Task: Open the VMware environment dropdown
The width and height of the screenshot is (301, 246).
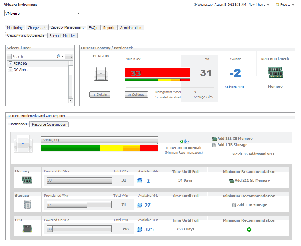Action: pyautogui.click(x=79, y=14)
